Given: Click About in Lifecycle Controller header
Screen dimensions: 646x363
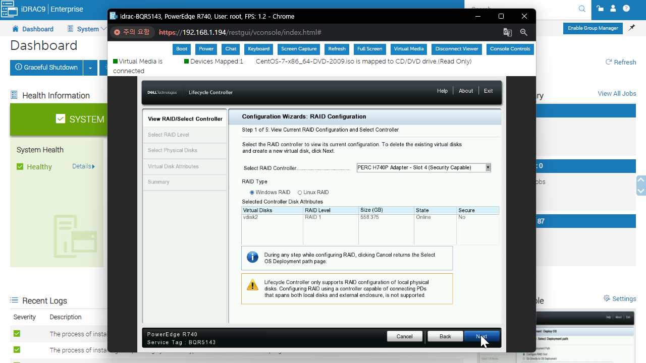Looking at the screenshot, I should 466,91.
